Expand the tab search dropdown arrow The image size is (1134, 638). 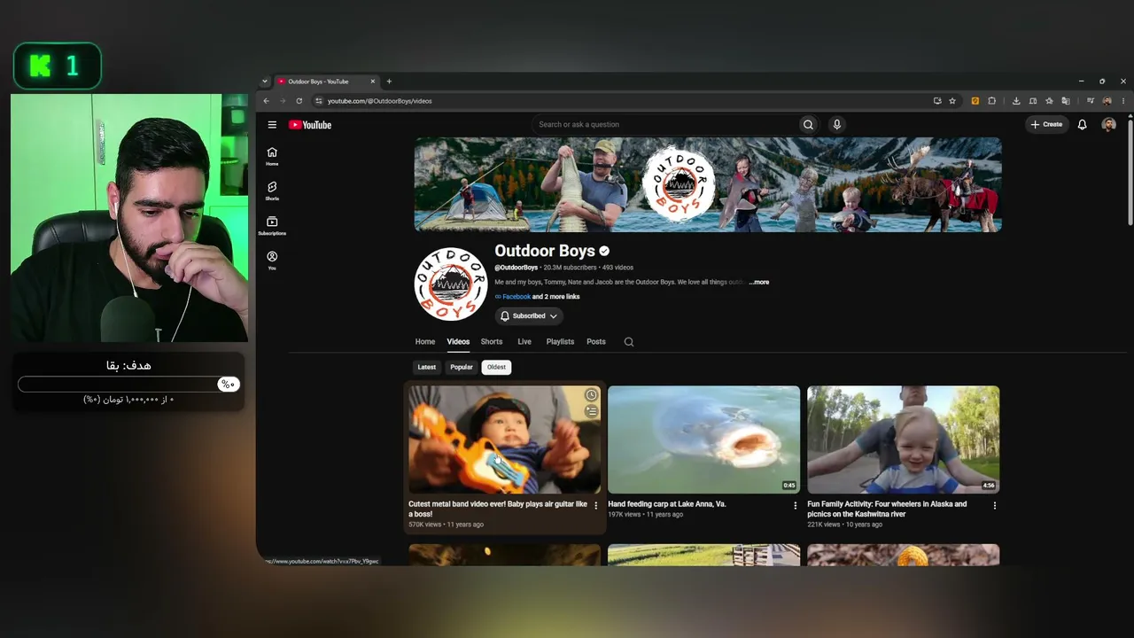tap(264, 82)
